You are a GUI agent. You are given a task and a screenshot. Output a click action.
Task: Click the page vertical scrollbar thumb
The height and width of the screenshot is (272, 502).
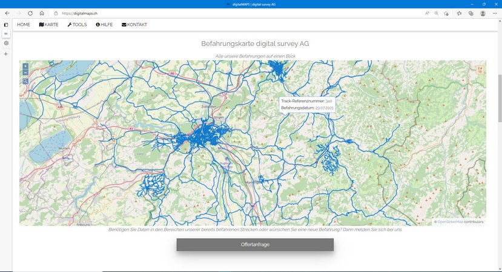click(x=498, y=91)
